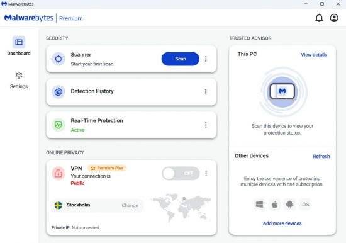
Task: Select the Apple platform icon
Action: tap(274, 205)
